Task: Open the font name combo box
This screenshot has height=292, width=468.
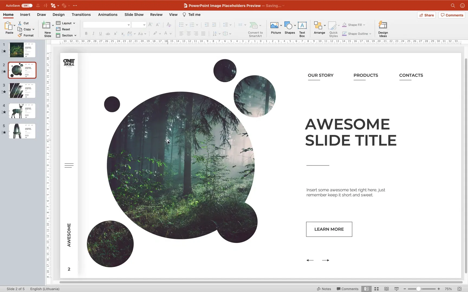Action: (107, 25)
